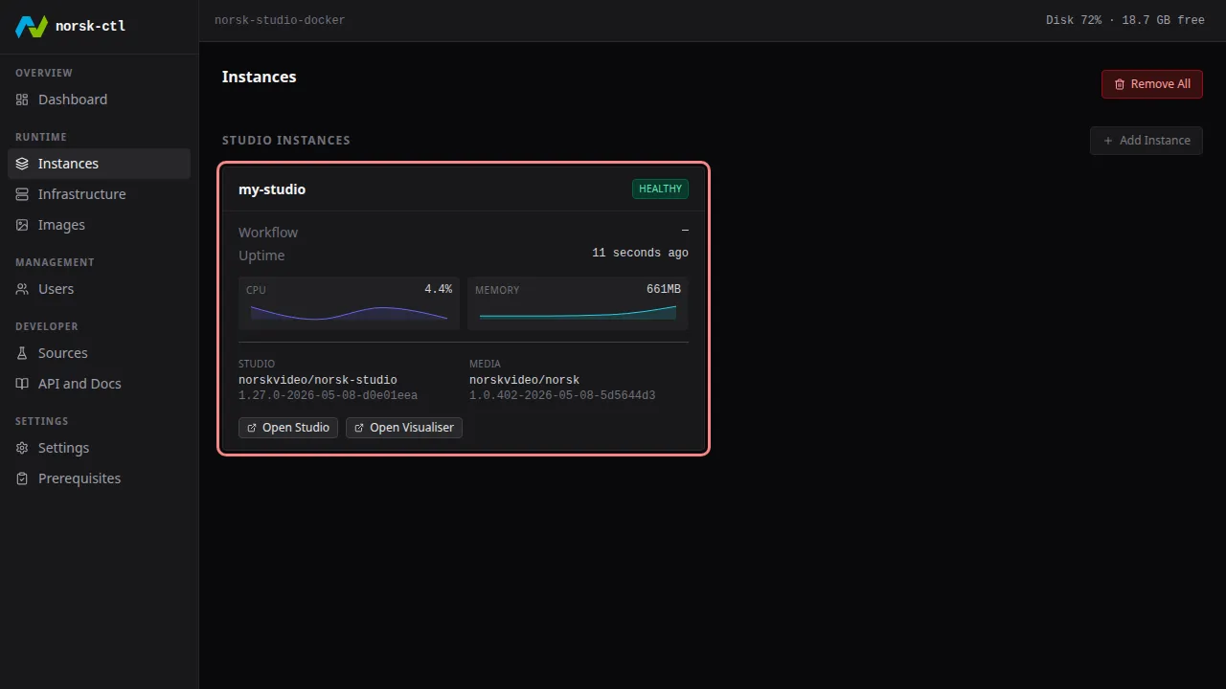This screenshot has height=689, width=1226.
Task: Click the Instances layers icon
Action: click(x=22, y=164)
